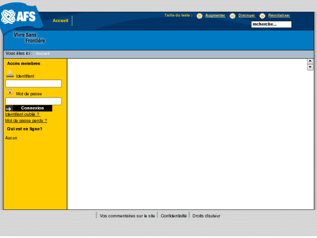Click the Diminuer text size link
Viewport: 317px width, 238px height.
point(246,15)
